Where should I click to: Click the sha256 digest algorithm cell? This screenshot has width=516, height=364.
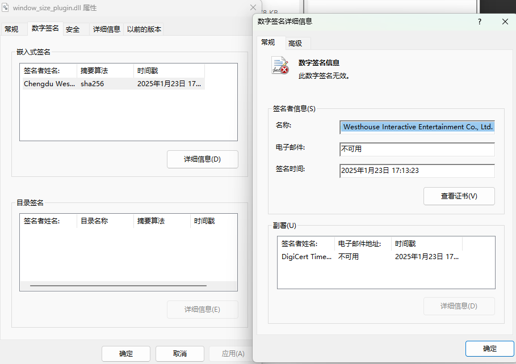pos(93,84)
